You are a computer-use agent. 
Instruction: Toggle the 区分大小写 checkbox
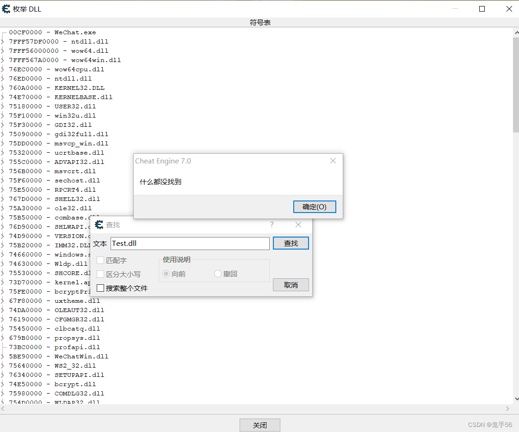pyautogui.click(x=100, y=274)
